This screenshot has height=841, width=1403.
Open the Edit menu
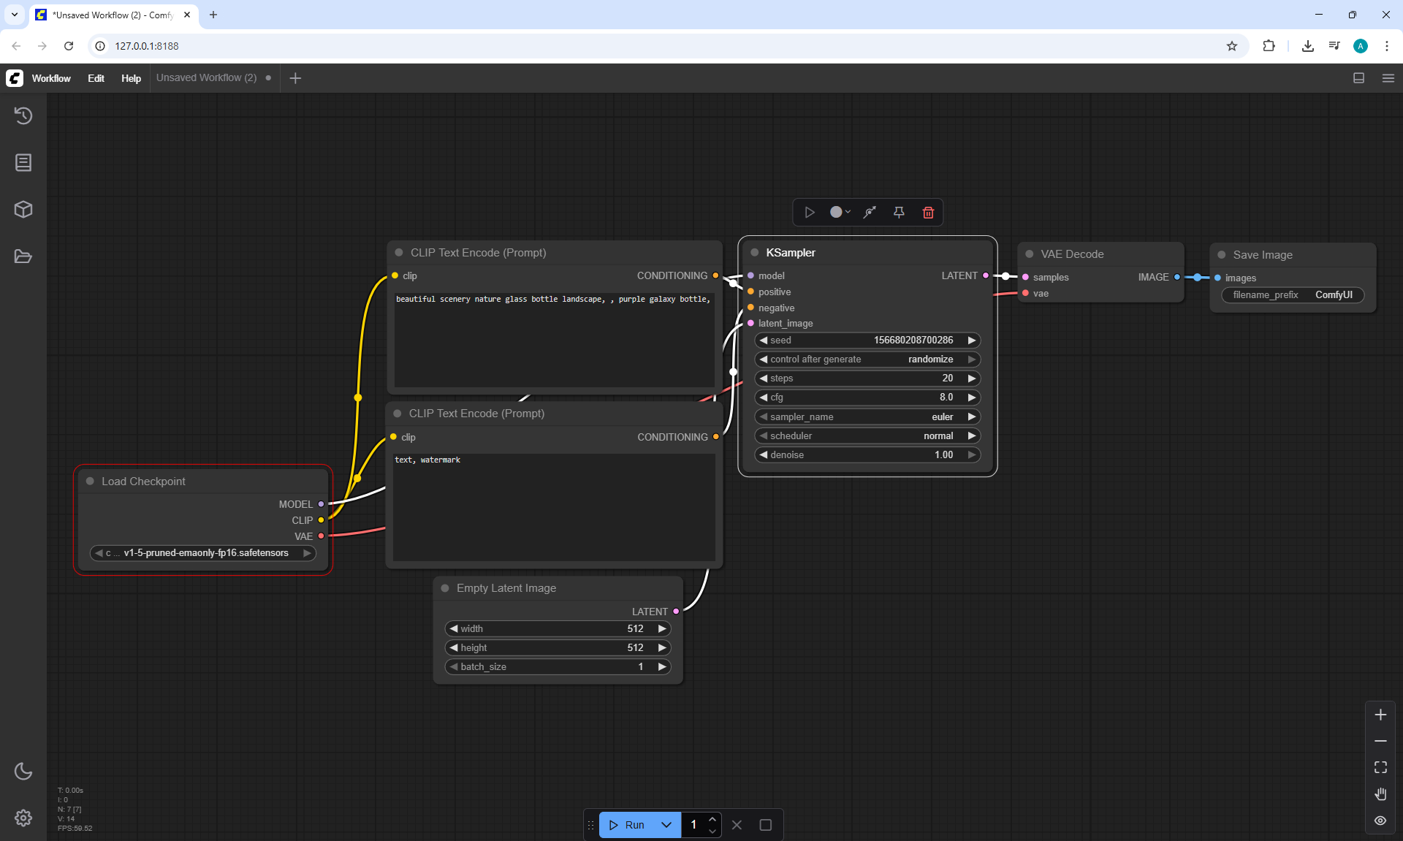pos(96,78)
